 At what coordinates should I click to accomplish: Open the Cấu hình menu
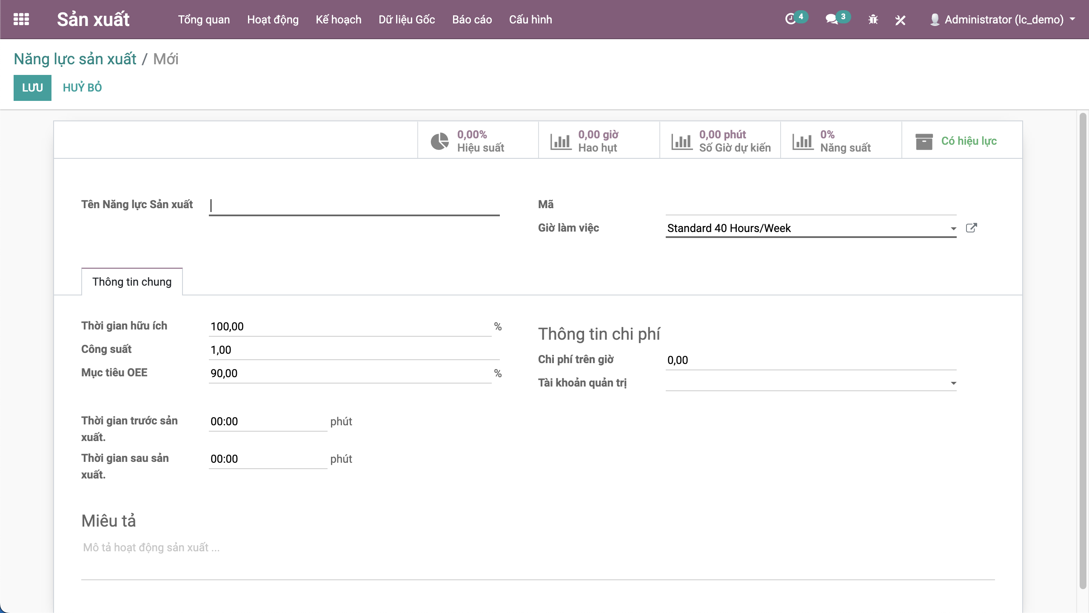coord(530,20)
